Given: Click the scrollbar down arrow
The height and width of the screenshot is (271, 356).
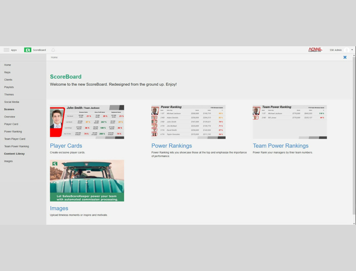Looking at the screenshot, I should pos(354,223).
